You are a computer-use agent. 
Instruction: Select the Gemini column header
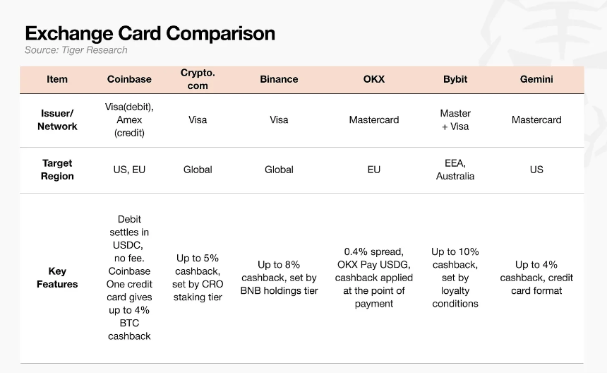point(536,79)
